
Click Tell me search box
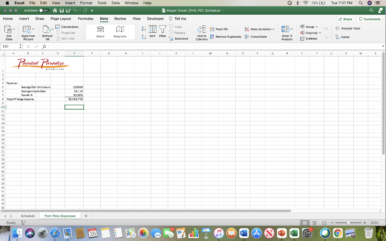pyautogui.click(x=178, y=19)
